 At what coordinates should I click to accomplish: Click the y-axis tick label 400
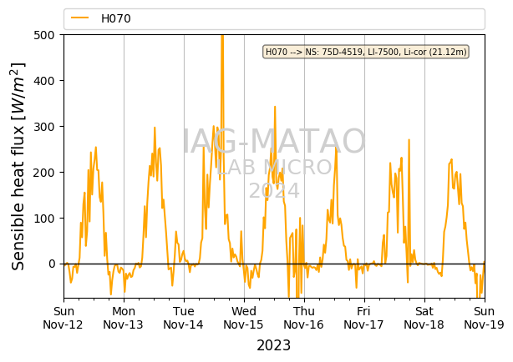point(43,81)
